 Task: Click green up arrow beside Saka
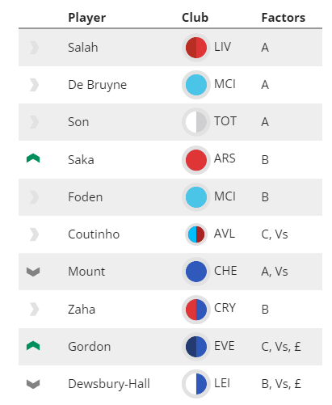coord(33,158)
